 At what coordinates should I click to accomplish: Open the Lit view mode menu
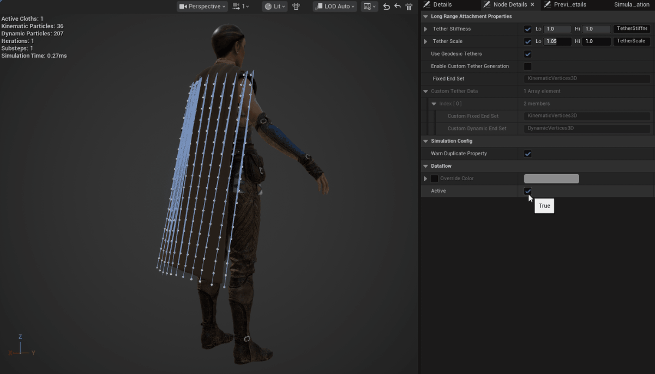pos(274,7)
